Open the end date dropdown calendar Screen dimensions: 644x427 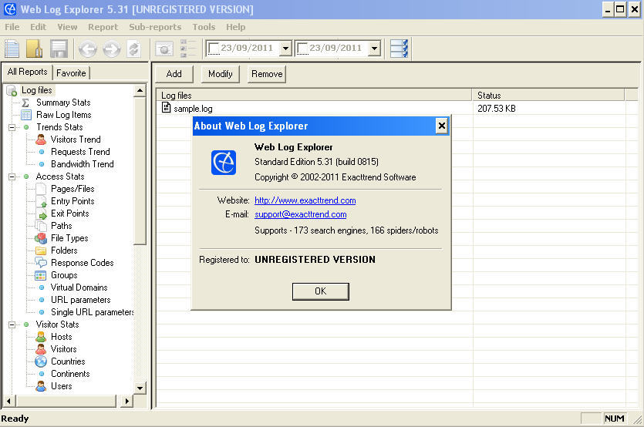point(375,49)
